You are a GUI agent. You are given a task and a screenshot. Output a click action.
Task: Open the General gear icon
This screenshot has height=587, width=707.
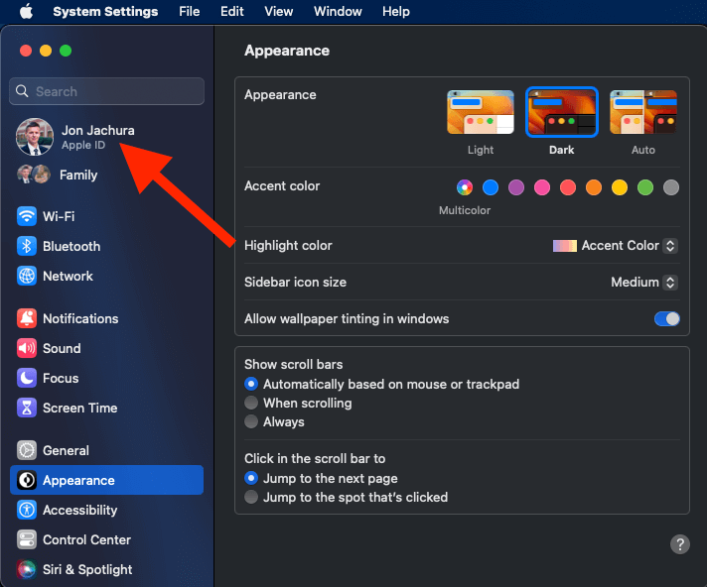(x=27, y=450)
